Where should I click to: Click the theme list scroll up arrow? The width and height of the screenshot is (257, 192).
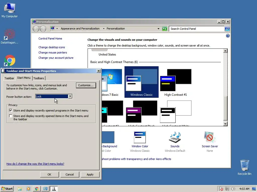click(x=225, y=51)
